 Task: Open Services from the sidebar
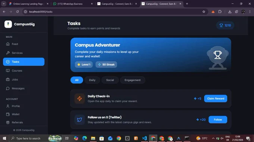click(x=24, y=53)
